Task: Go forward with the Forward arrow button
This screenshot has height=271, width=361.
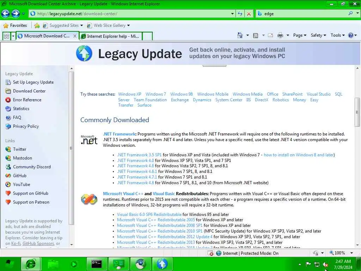Action: [x=16, y=14]
